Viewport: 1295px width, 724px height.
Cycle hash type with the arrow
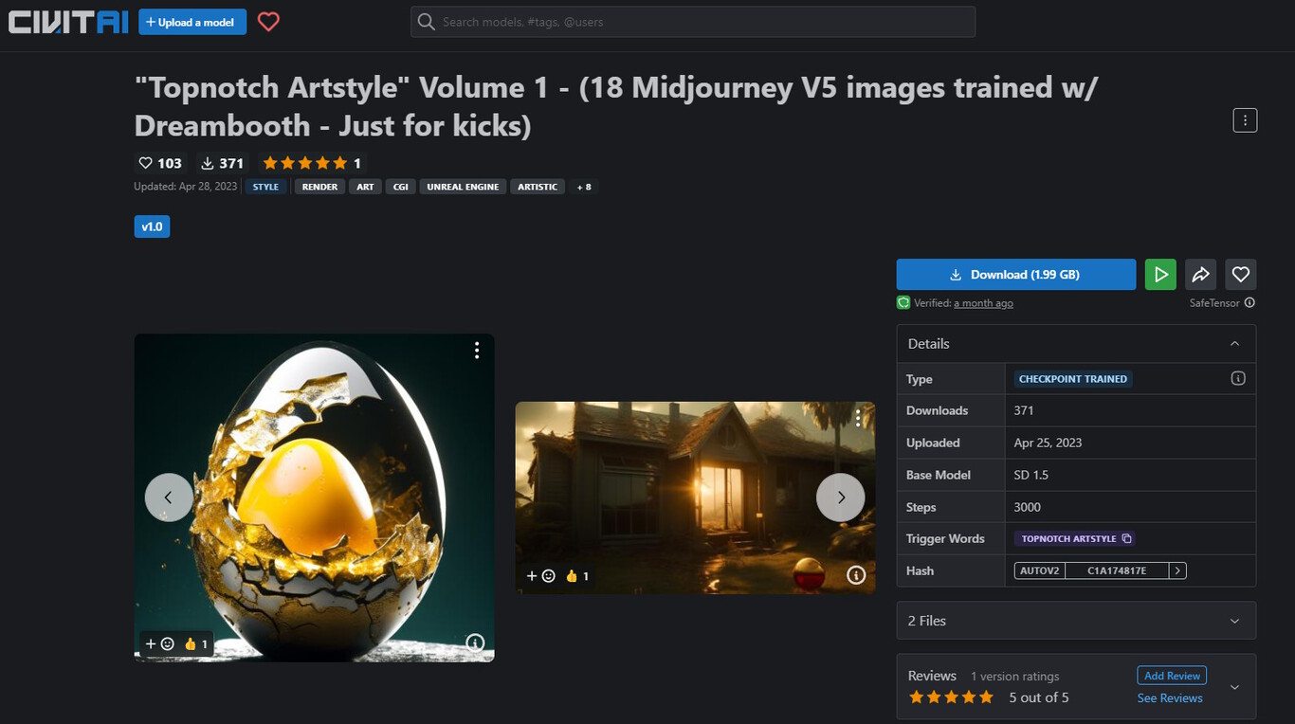1177,570
